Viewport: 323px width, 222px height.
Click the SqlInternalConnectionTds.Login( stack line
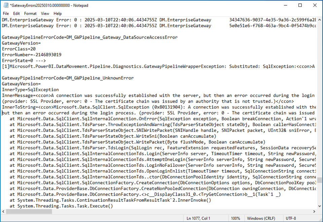(x=163, y=154)
